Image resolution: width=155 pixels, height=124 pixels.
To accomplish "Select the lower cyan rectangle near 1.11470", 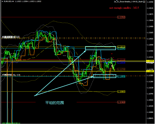I will [x=104, y=76].
